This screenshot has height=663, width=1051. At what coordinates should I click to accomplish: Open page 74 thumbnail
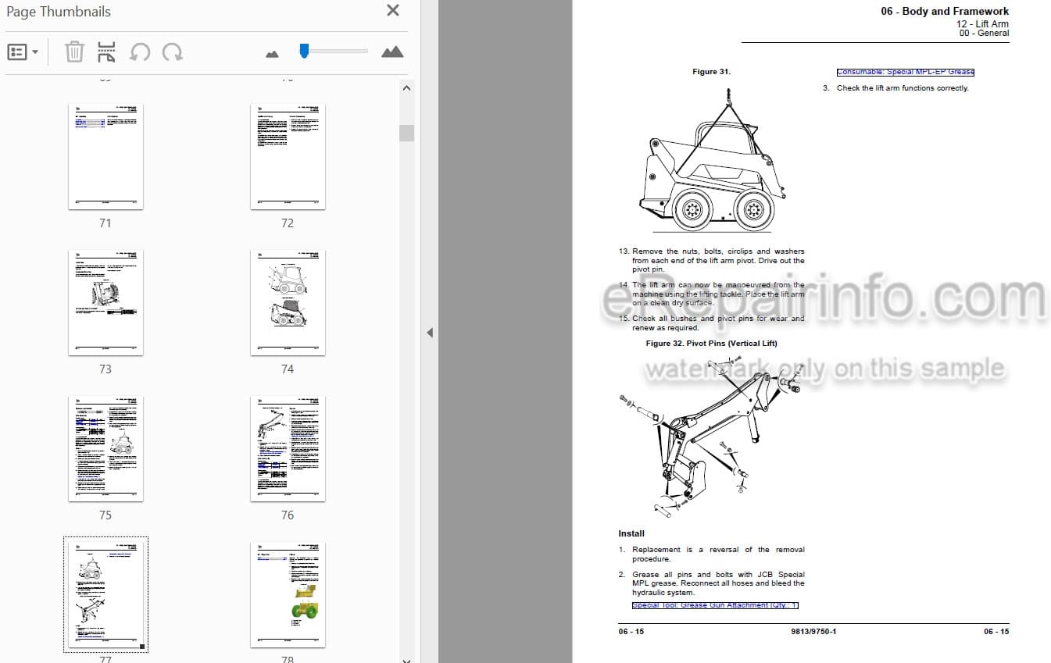point(288,303)
